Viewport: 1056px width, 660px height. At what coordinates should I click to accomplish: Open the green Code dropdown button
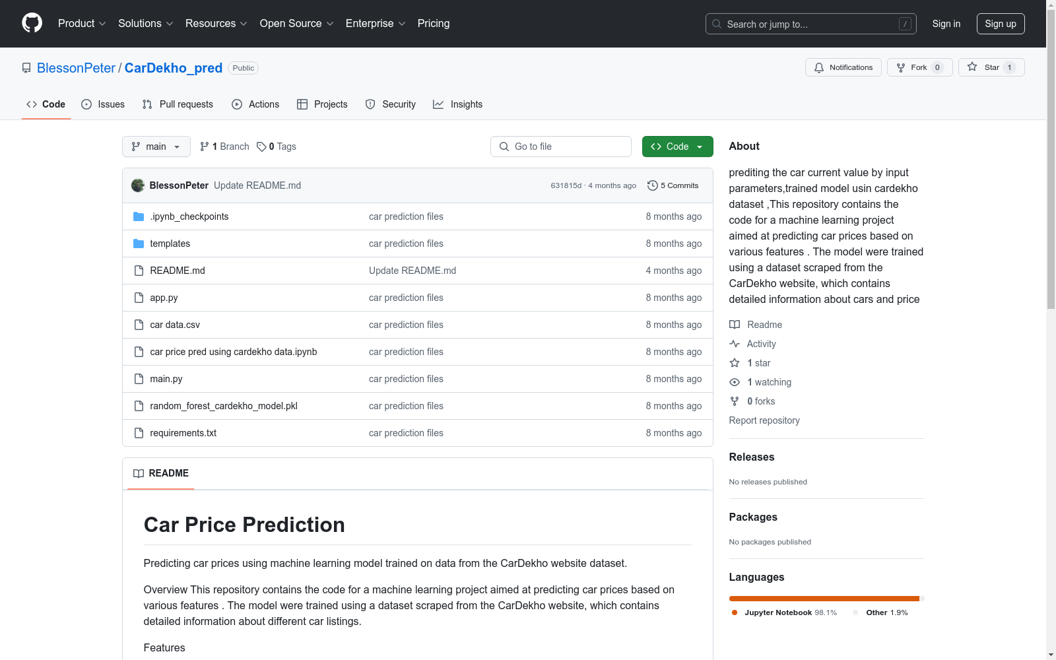tap(678, 147)
